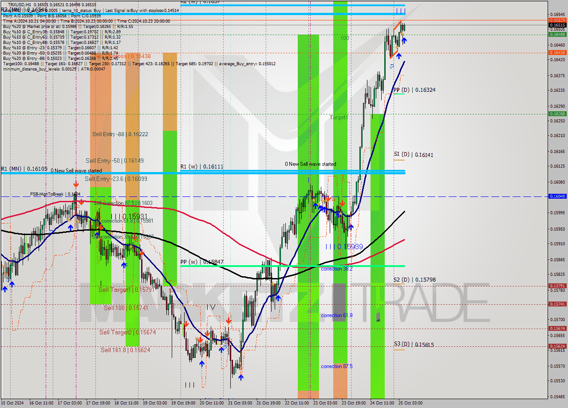Click the TRXUSD,H1 symbol title text
Image resolution: width=568 pixels, height=408 pixels.
(x=20, y=4)
